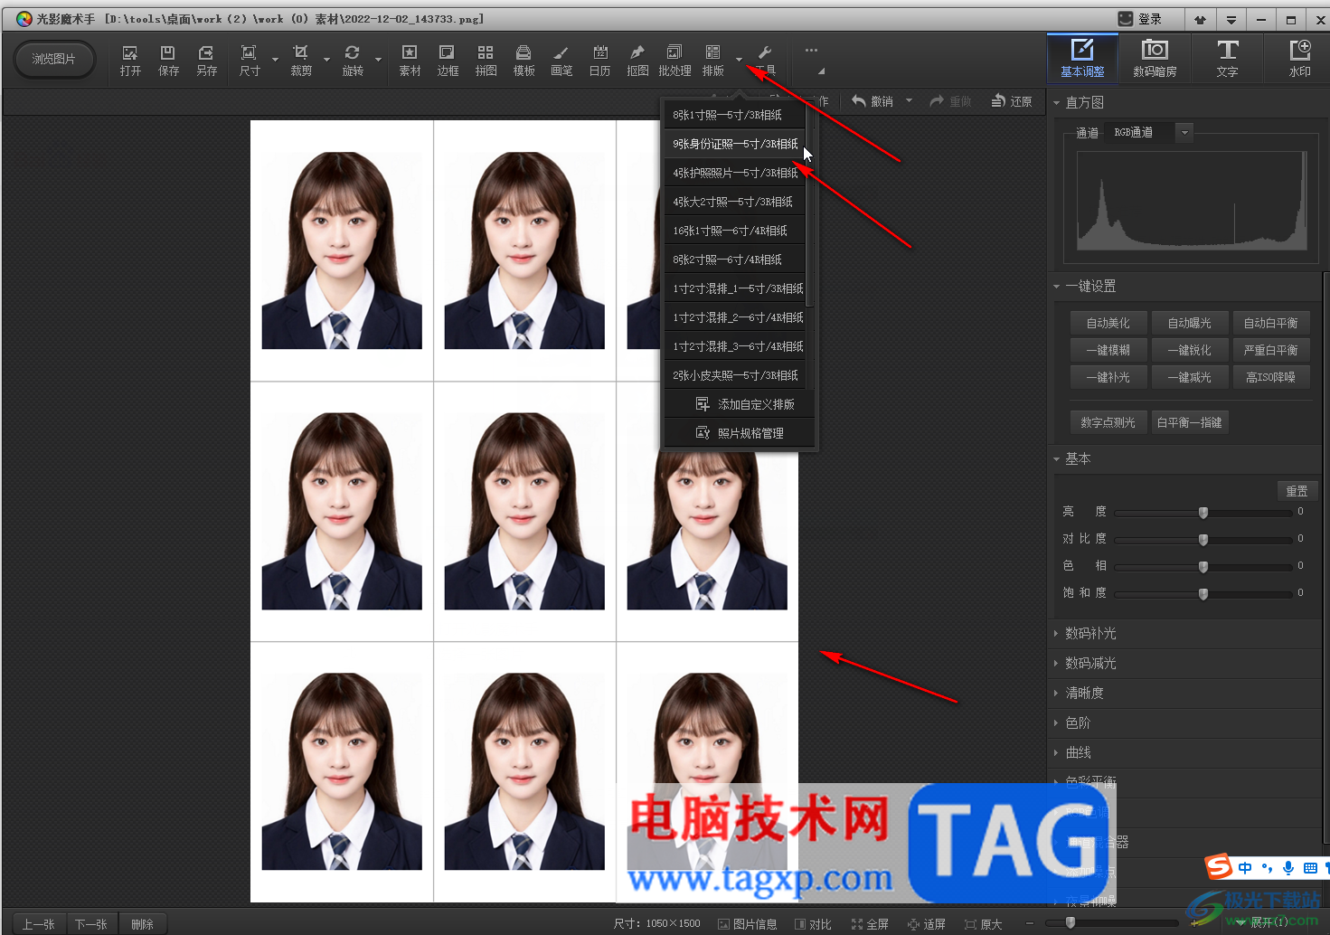Toggle the 对比 compare view
The height and width of the screenshot is (935, 1330).
tap(813, 924)
